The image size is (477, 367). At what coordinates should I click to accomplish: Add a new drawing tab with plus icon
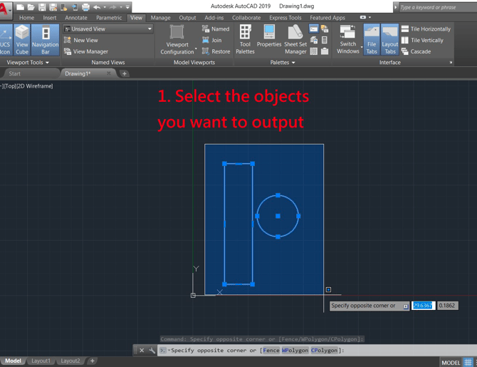click(x=125, y=73)
